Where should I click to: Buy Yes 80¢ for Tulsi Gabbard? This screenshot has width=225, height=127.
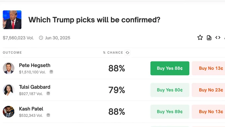coord(170,90)
